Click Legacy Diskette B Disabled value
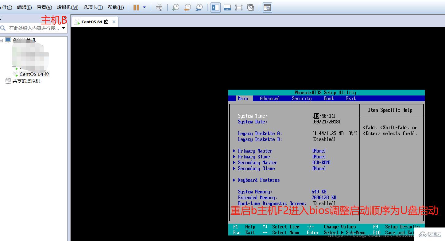This screenshot has height=241, width=445. coord(324,139)
